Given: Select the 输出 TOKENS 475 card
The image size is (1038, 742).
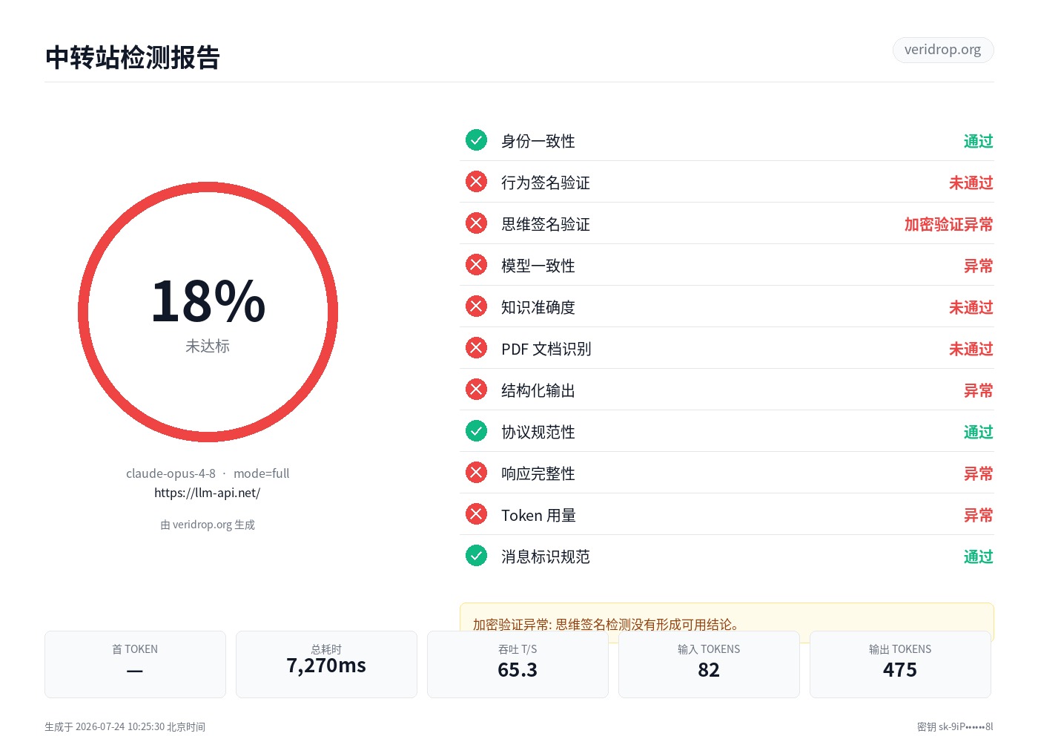Looking at the screenshot, I should (x=900, y=664).
